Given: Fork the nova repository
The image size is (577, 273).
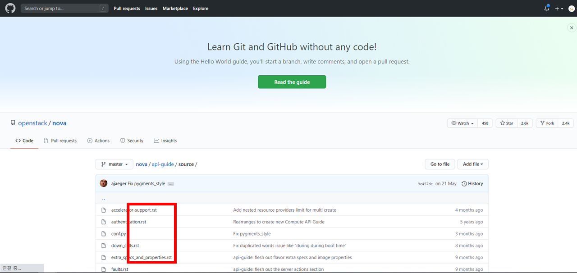Looking at the screenshot, I should 547,123.
